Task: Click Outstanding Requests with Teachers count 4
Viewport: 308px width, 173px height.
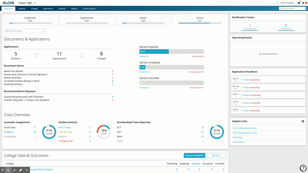Action: click(x=112, y=97)
